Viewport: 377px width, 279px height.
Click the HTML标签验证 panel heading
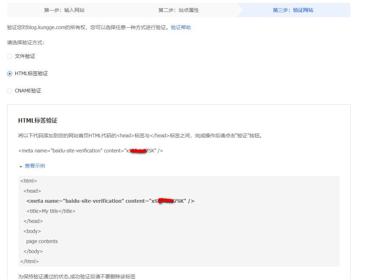(x=38, y=120)
